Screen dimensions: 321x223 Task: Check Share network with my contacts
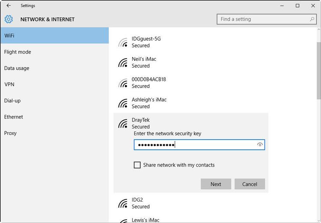(x=137, y=165)
